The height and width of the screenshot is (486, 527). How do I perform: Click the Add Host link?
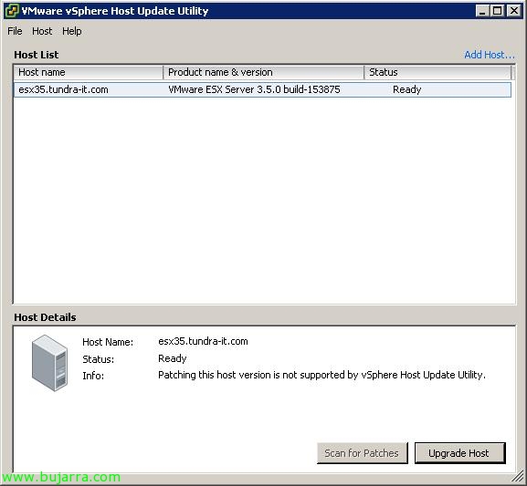point(490,55)
